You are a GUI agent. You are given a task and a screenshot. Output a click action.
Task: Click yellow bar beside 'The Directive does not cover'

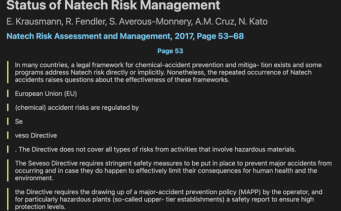point(8,149)
